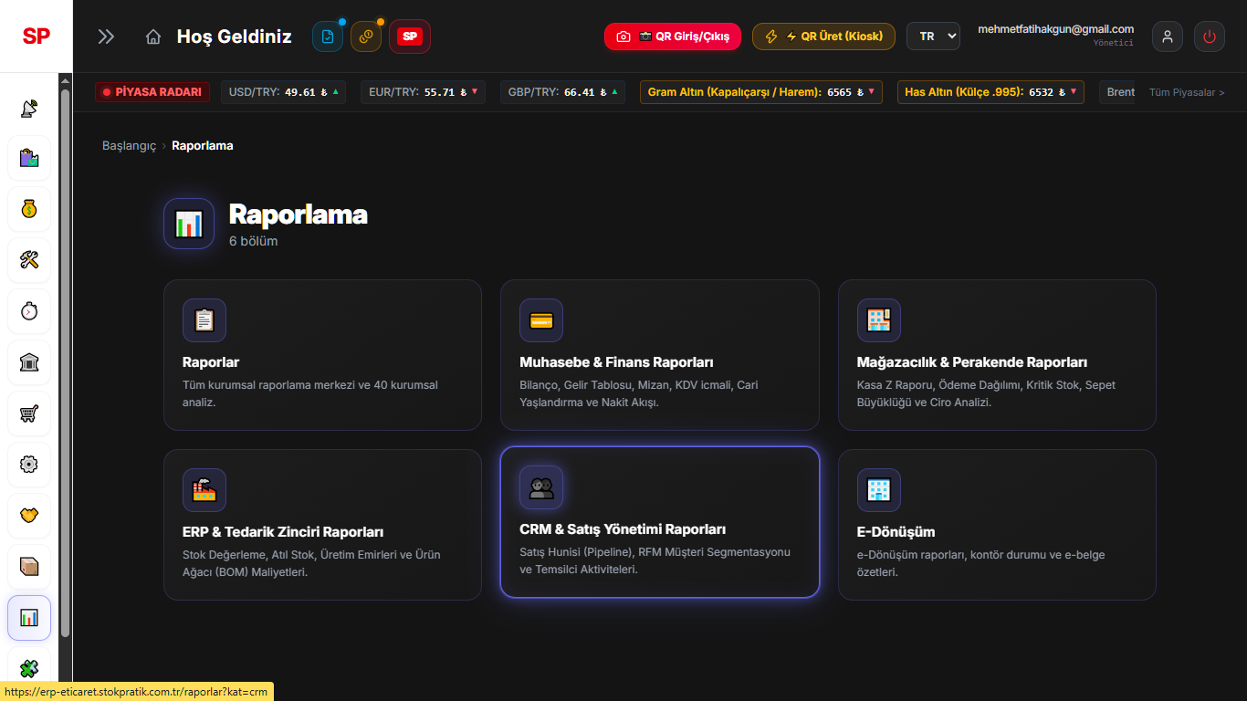Click the SP logo above the sidebar
The width and height of the screenshot is (1247, 701).
point(37,37)
